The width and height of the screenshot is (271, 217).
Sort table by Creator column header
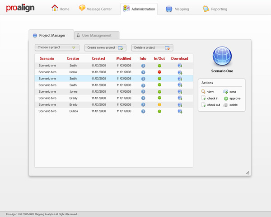pos(73,58)
